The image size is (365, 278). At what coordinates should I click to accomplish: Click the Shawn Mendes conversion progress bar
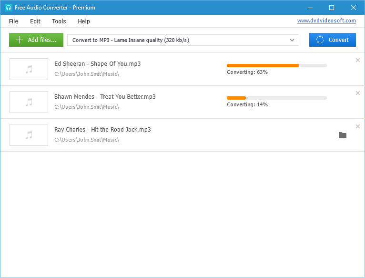coord(277,98)
